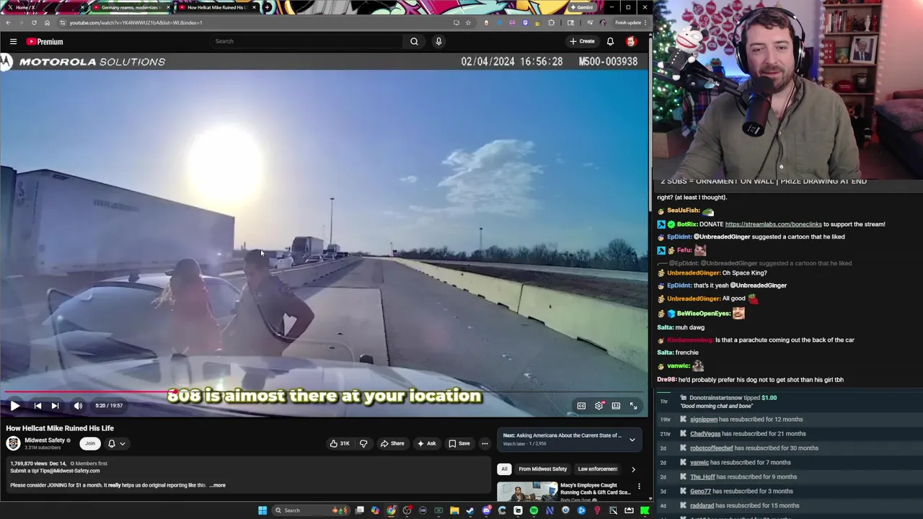
Task: Select the How Hellcat Mike browser tab
Action: click(x=218, y=7)
